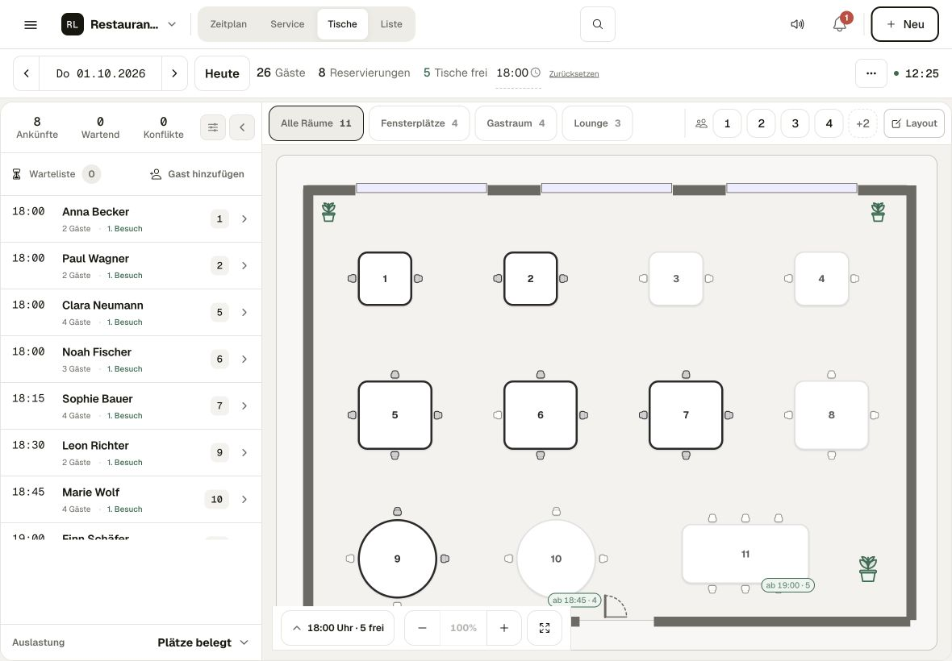Select the Fensterplätze room tab
The width and height of the screenshot is (952, 661).
[x=419, y=123]
